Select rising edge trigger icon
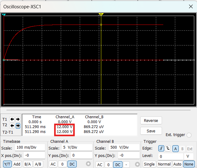The image size is (197, 168). [161, 149]
